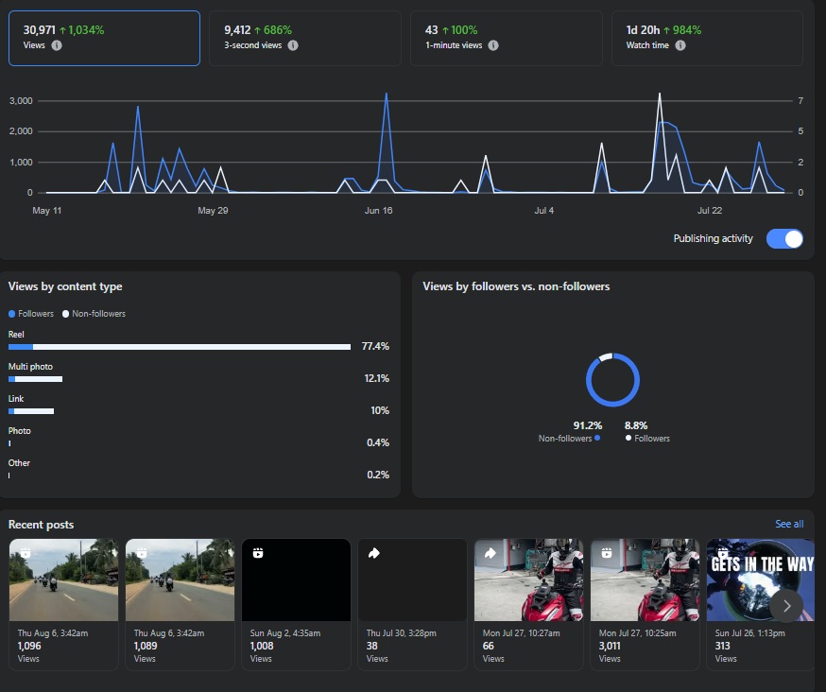Click the 12.1% Multi photo percentage
Screen dimensions: 826x692
(x=377, y=378)
